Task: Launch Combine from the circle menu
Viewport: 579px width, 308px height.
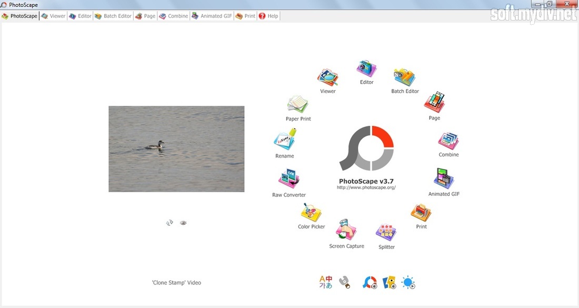Action: point(448,141)
